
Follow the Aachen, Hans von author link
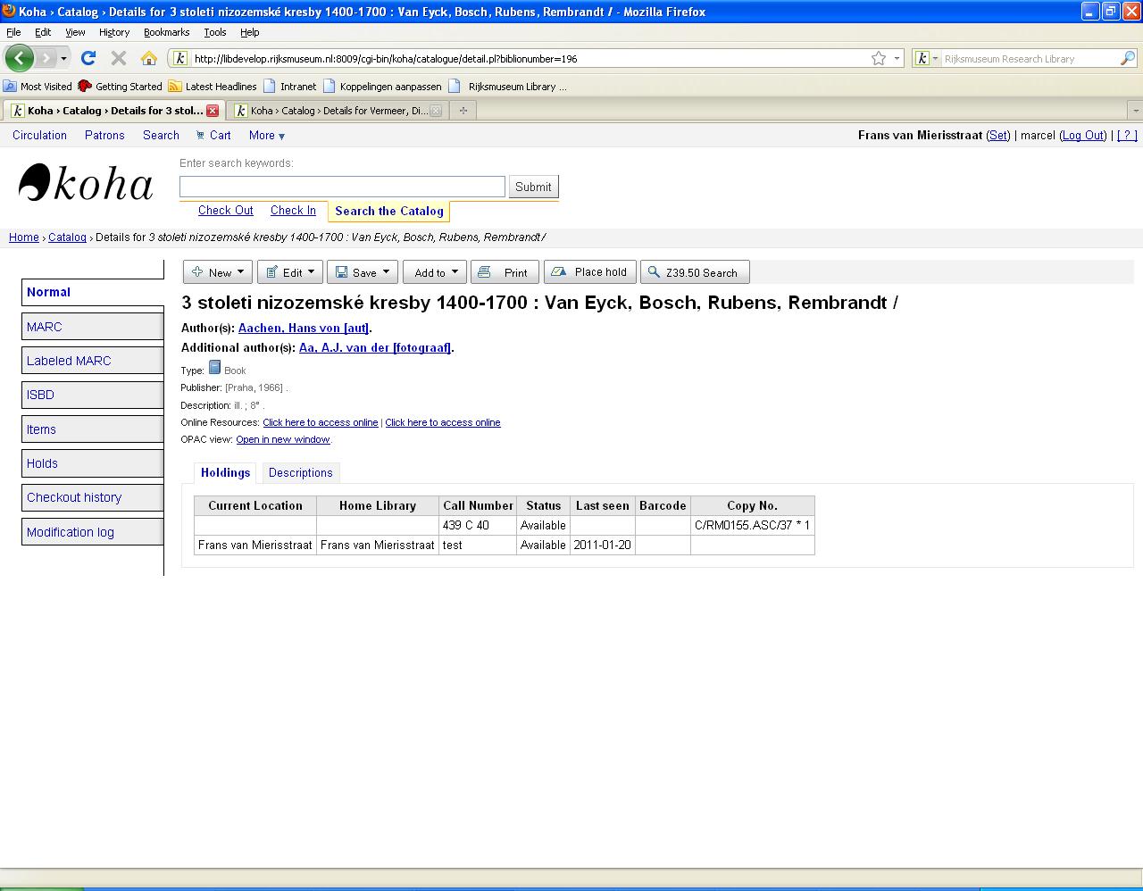coord(304,329)
